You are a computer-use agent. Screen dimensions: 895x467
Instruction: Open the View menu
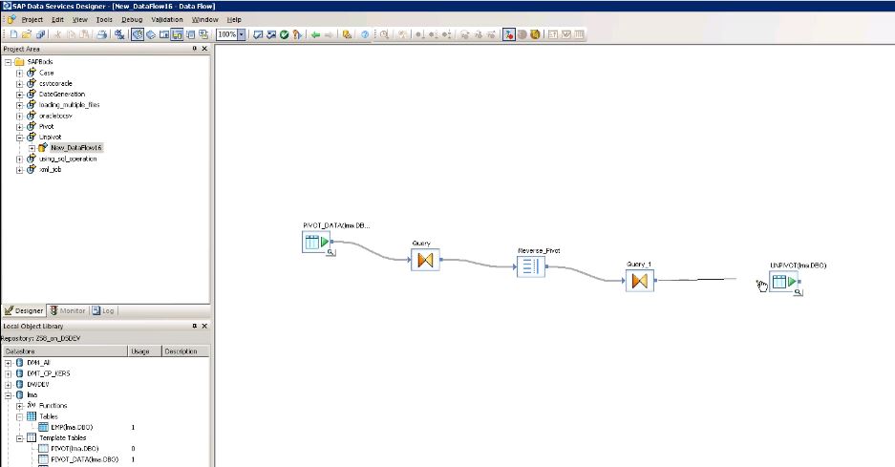click(80, 19)
